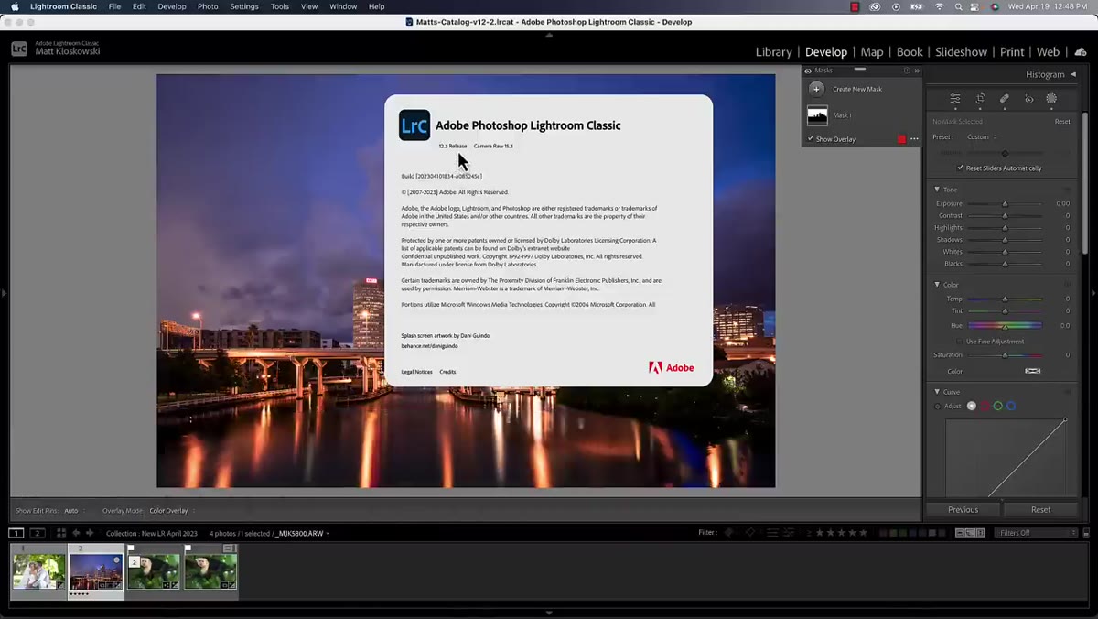Filter by unflagged status icon
The image size is (1098, 619).
click(749, 532)
